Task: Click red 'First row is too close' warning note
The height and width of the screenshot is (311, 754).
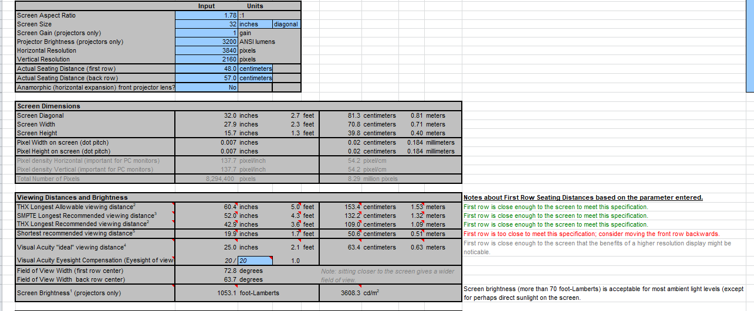Action: click(x=591, y=234)
